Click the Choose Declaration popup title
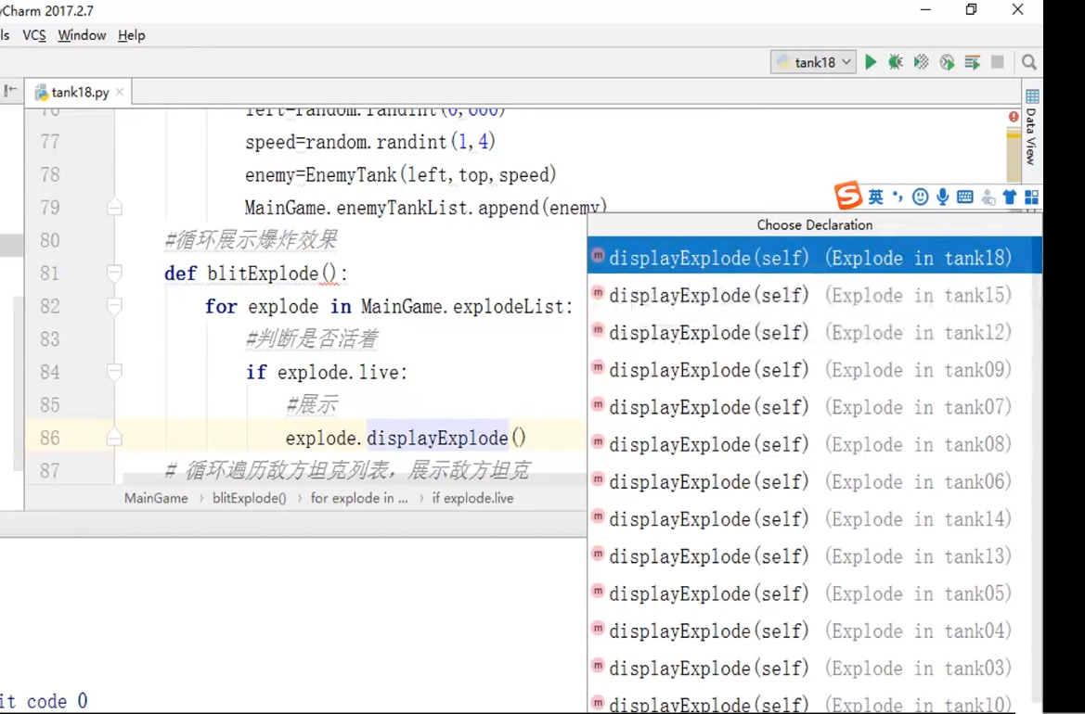Screen dimensions: 1085x714 (x=814, y=224)
